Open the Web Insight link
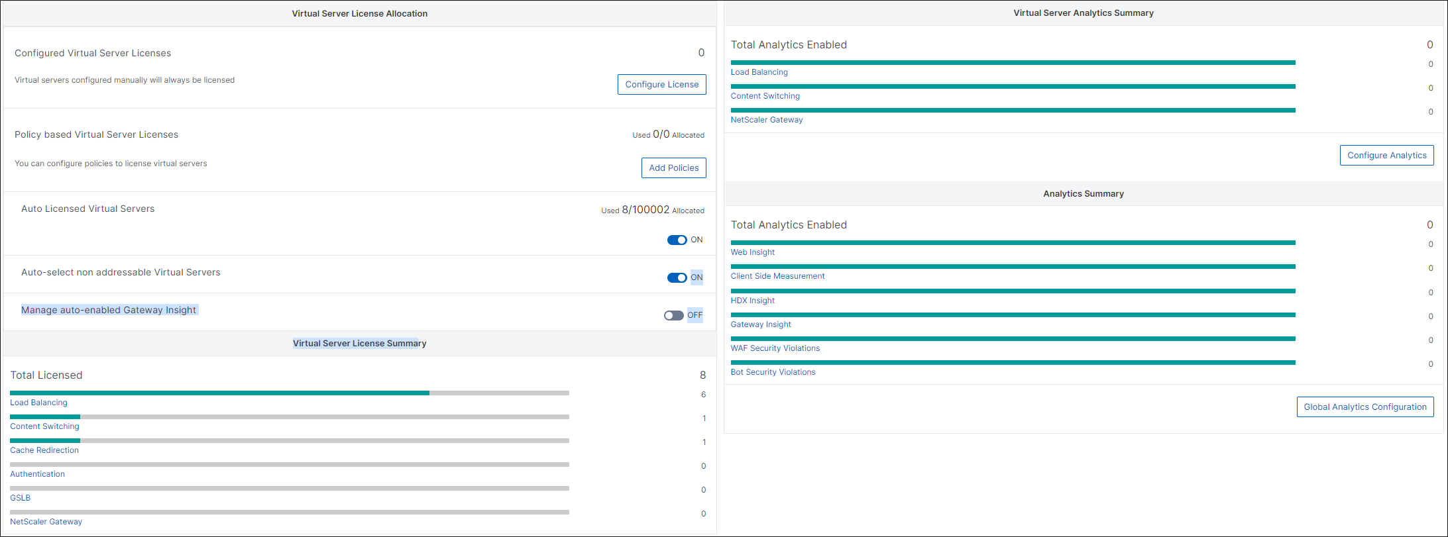Image resolution: width=1448 pixels, height=537 pixels. tap(752, 252)
